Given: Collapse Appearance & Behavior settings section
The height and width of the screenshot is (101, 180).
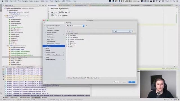Looking at the screenshot, I should point(44,26).
